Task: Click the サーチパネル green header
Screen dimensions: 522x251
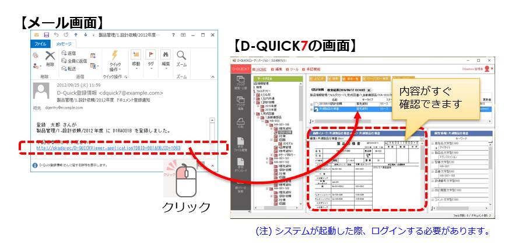Action: coord(278,79)
